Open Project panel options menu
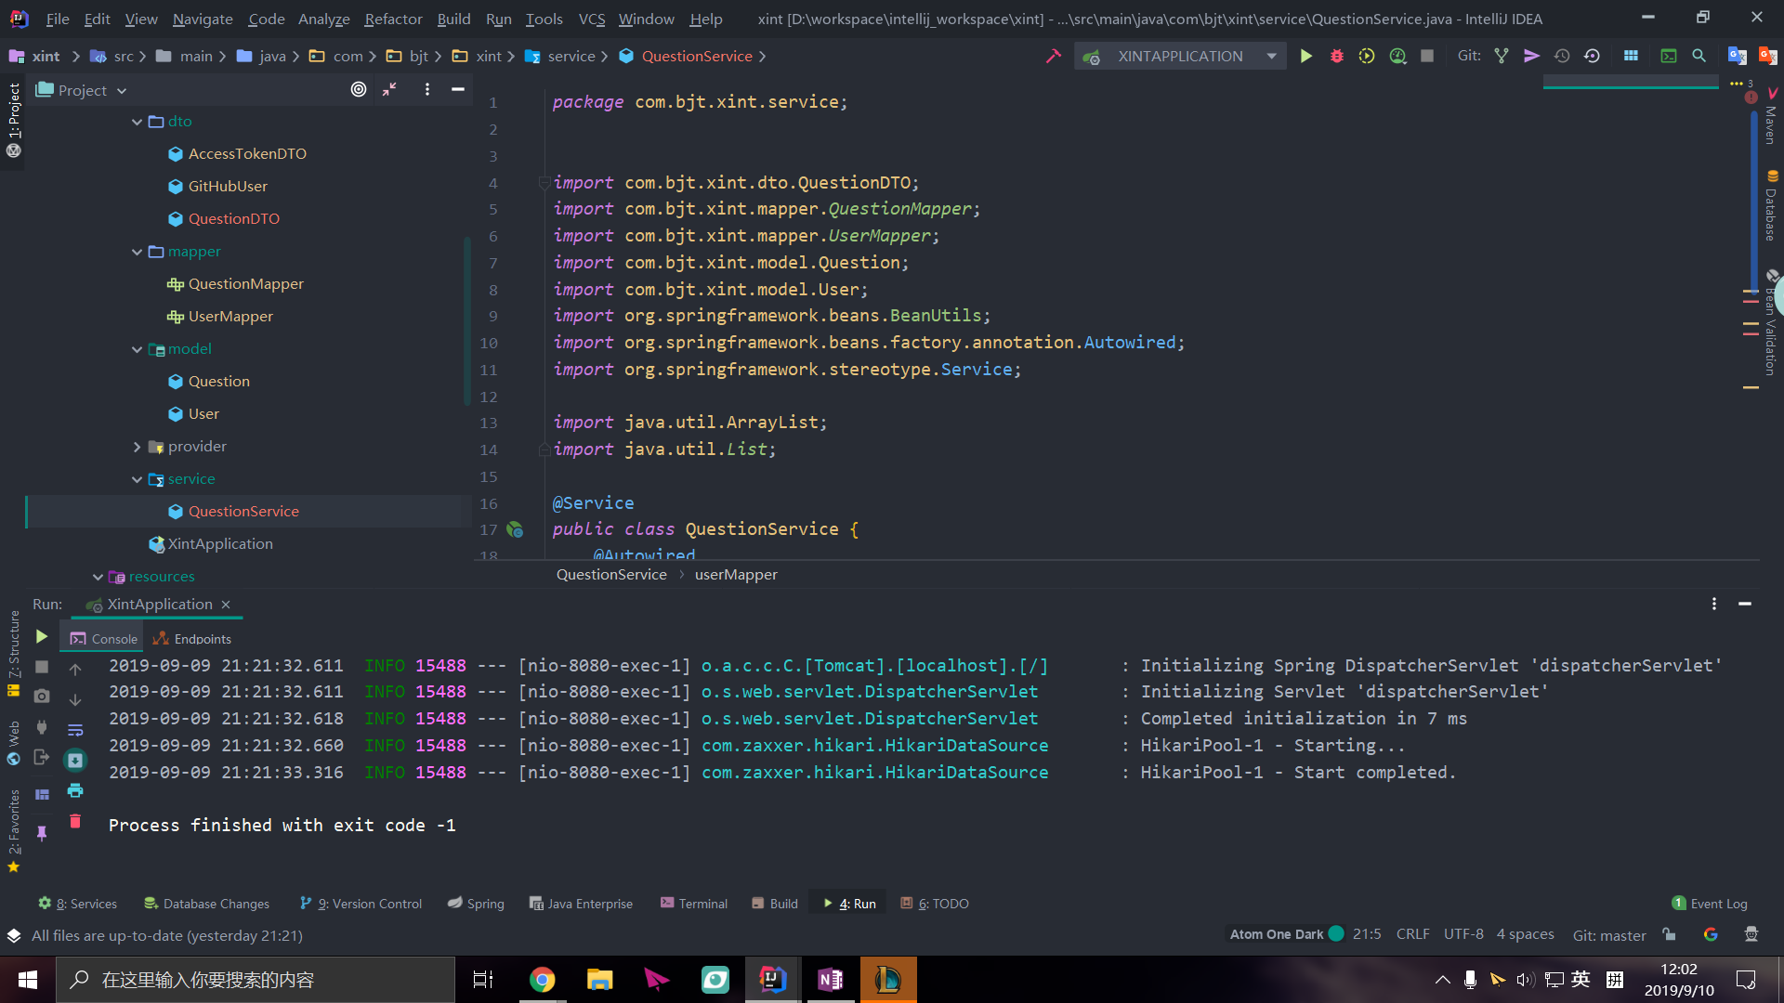The image size is (1784, 1003). tap(426, 89)
